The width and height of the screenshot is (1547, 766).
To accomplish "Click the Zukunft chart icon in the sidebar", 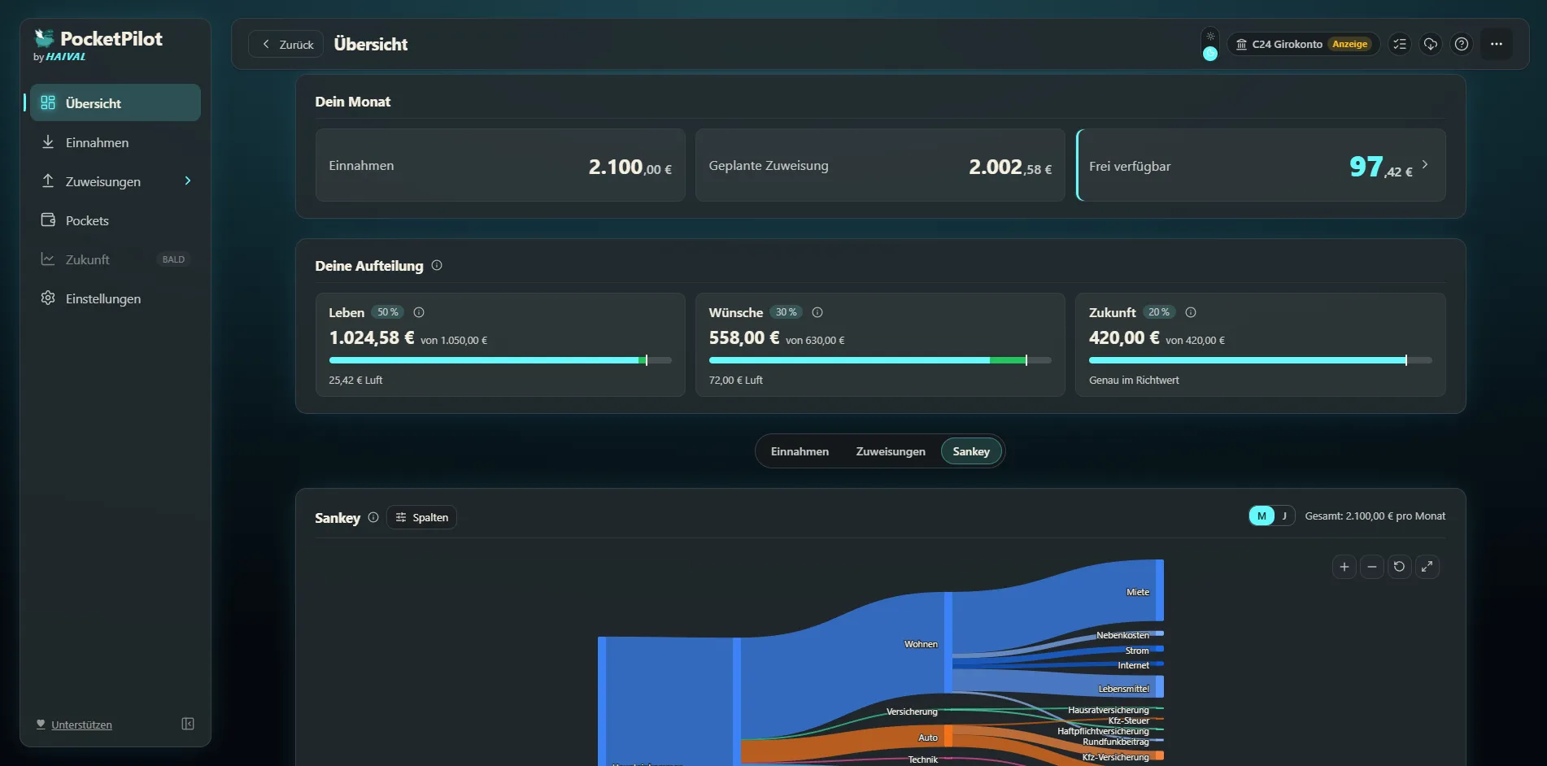I will tap(48, 259).
